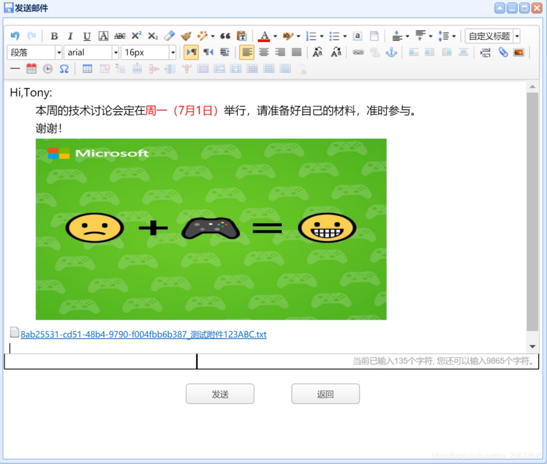Open the arial font family combo box
547x464 pixels.
pos(91,52)
